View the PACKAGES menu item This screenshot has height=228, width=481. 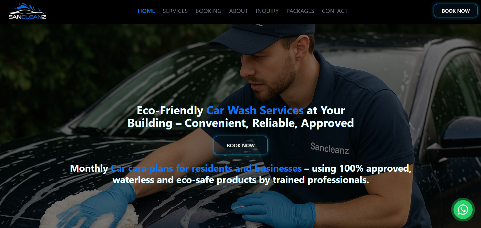click(300, 11)
